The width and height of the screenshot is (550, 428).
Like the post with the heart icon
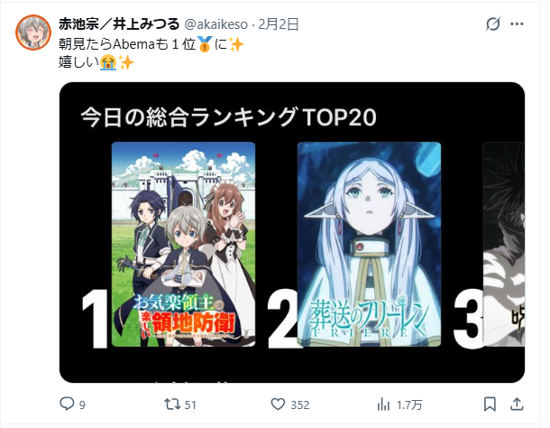click(279, 405)
